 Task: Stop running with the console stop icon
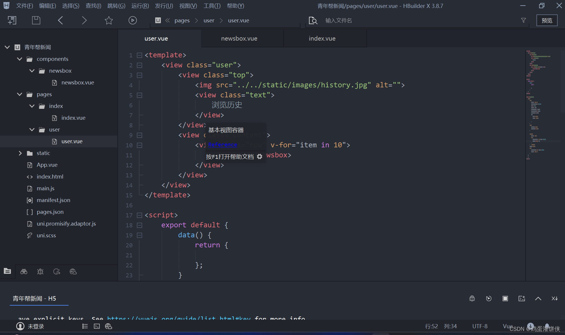(505, 299)
